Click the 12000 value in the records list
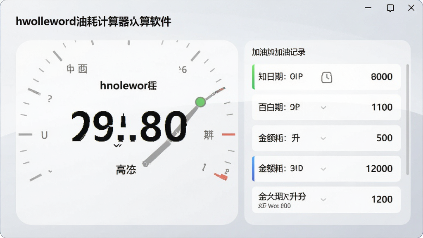The width and height of the screenshot is (423, 238). (x=379, y=169)
